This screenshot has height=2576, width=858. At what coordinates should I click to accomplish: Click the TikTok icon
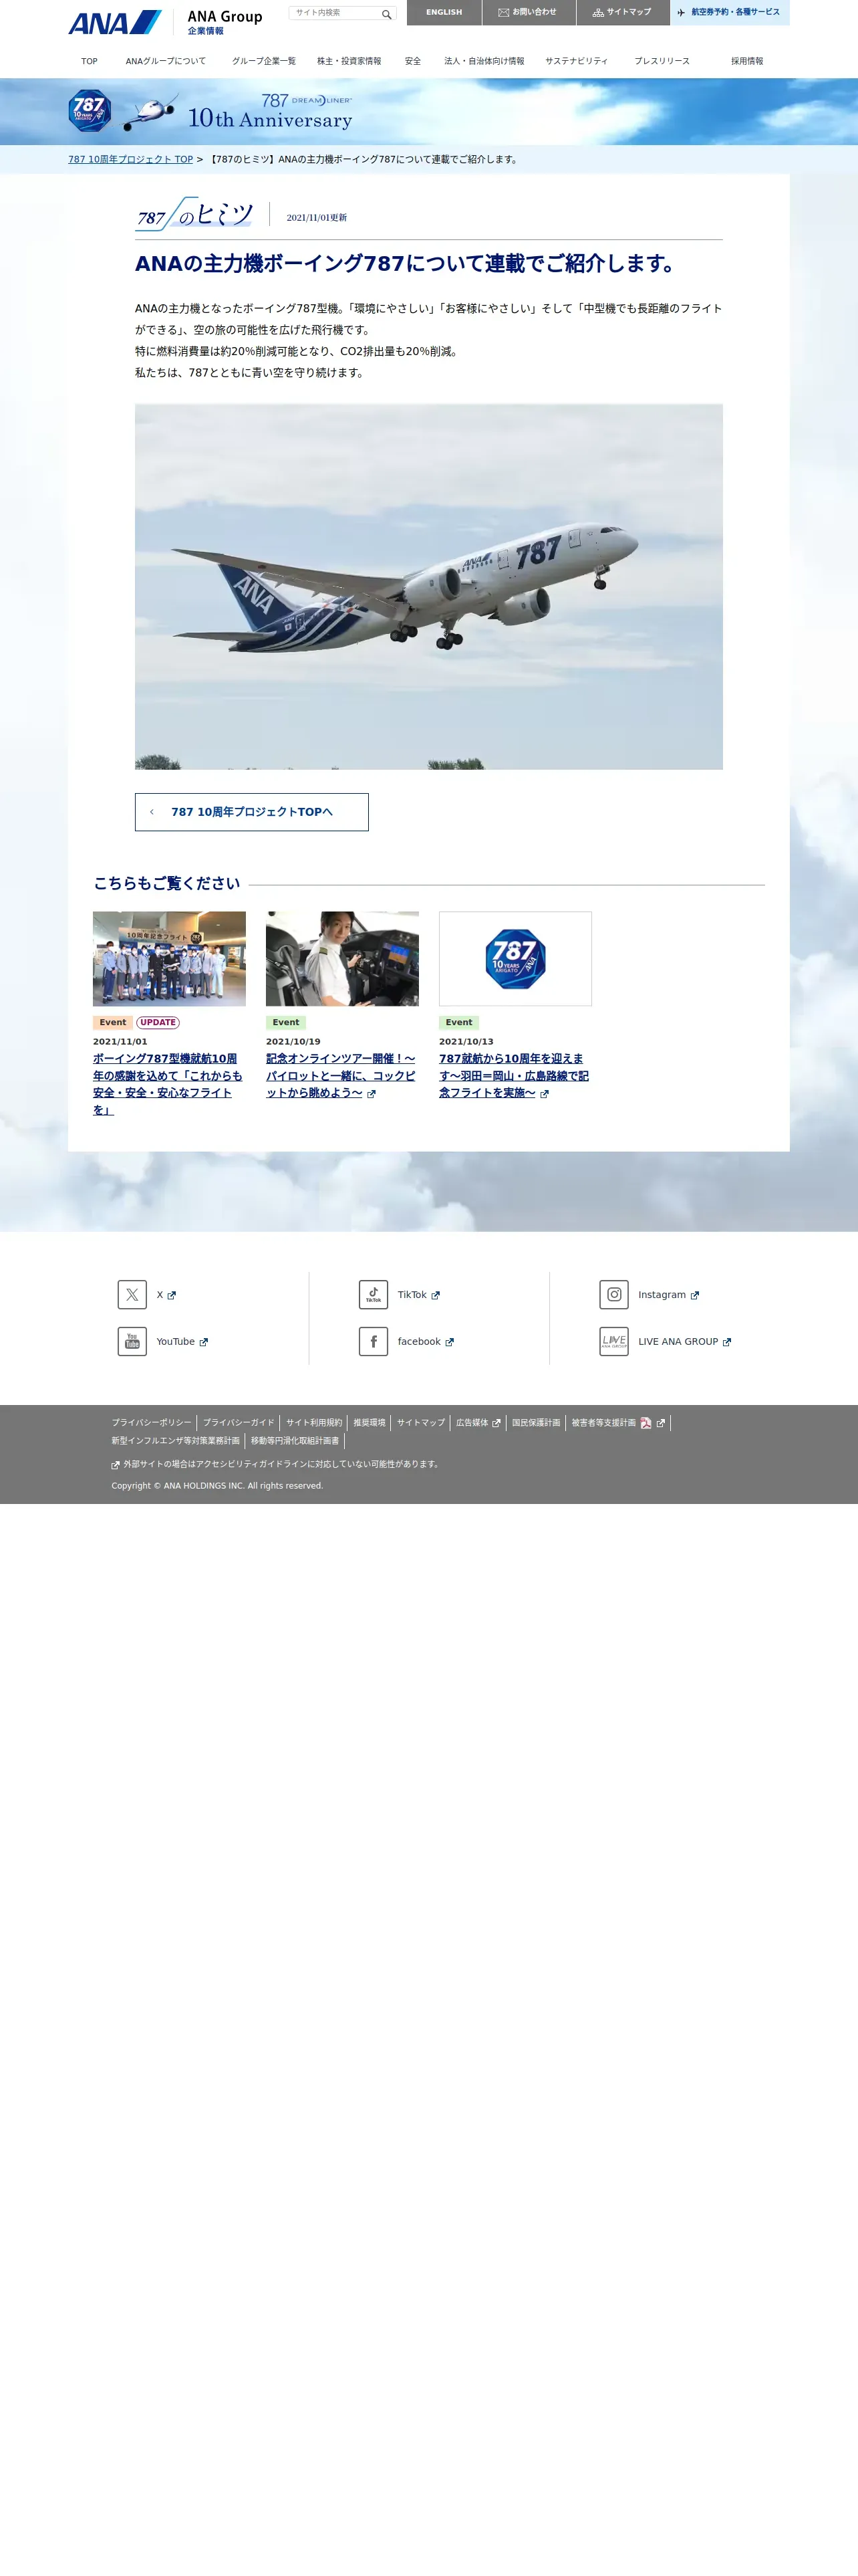click(x=374, y=1294)
